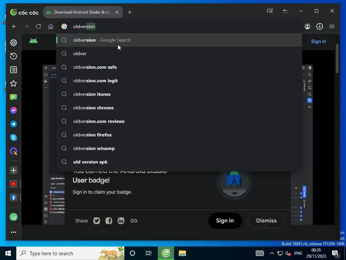Open green notes icon in sidebar
Screen dimensions: 346x260
(14, 217)
